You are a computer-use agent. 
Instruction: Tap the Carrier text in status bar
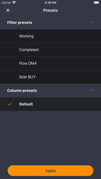tap(6, 3)
